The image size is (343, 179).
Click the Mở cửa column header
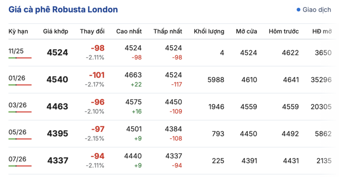click(246, 31)
